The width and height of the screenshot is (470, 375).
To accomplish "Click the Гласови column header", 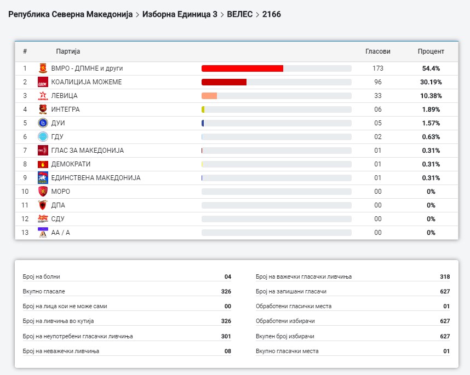I will (377, 51).
